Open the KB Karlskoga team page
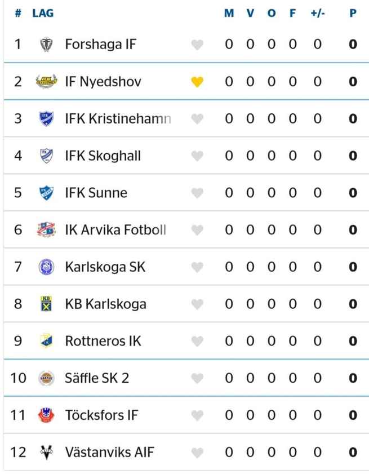Screen dimensions: 369x474 coord(105,304)
